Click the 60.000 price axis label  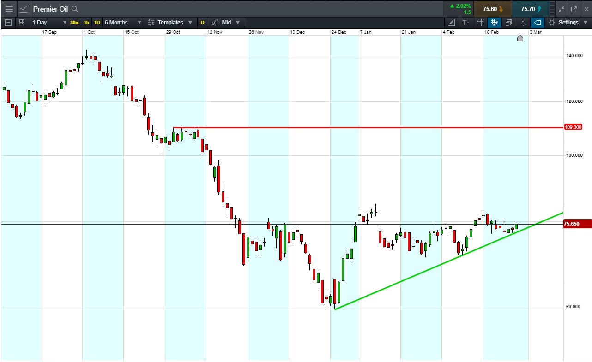click(573, 307)
